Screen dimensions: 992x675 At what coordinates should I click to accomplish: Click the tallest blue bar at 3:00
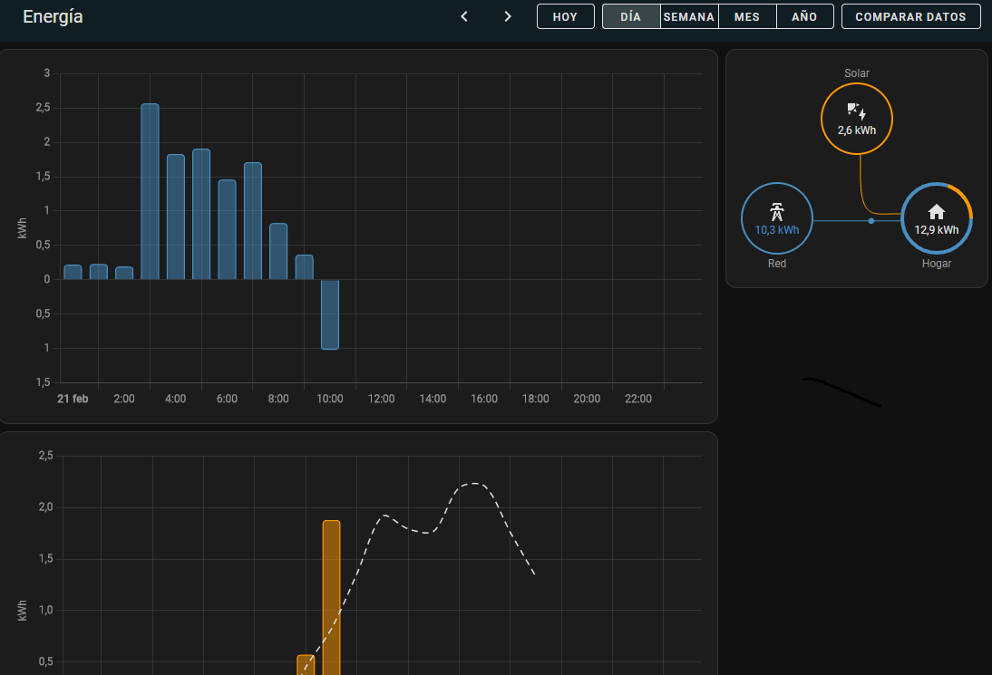[x=150, y=190]
